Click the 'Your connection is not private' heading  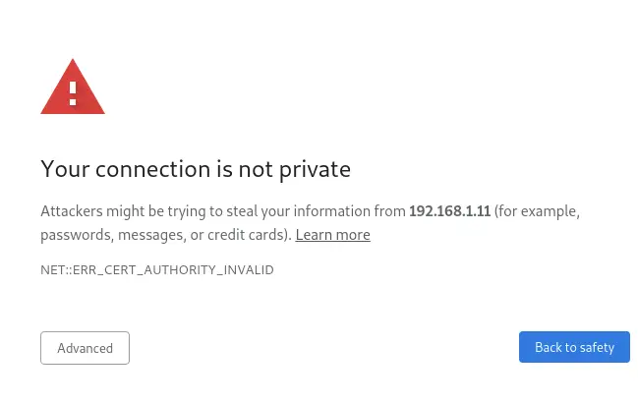coord(196,169)
